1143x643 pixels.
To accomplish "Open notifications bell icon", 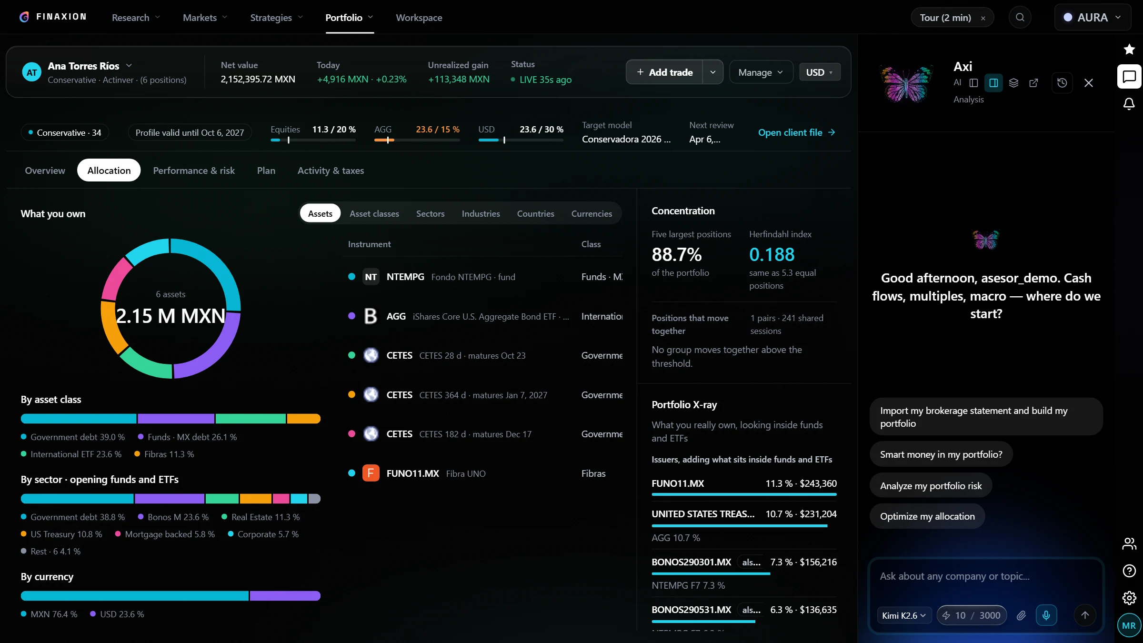I will click(x=1129, y=104).
